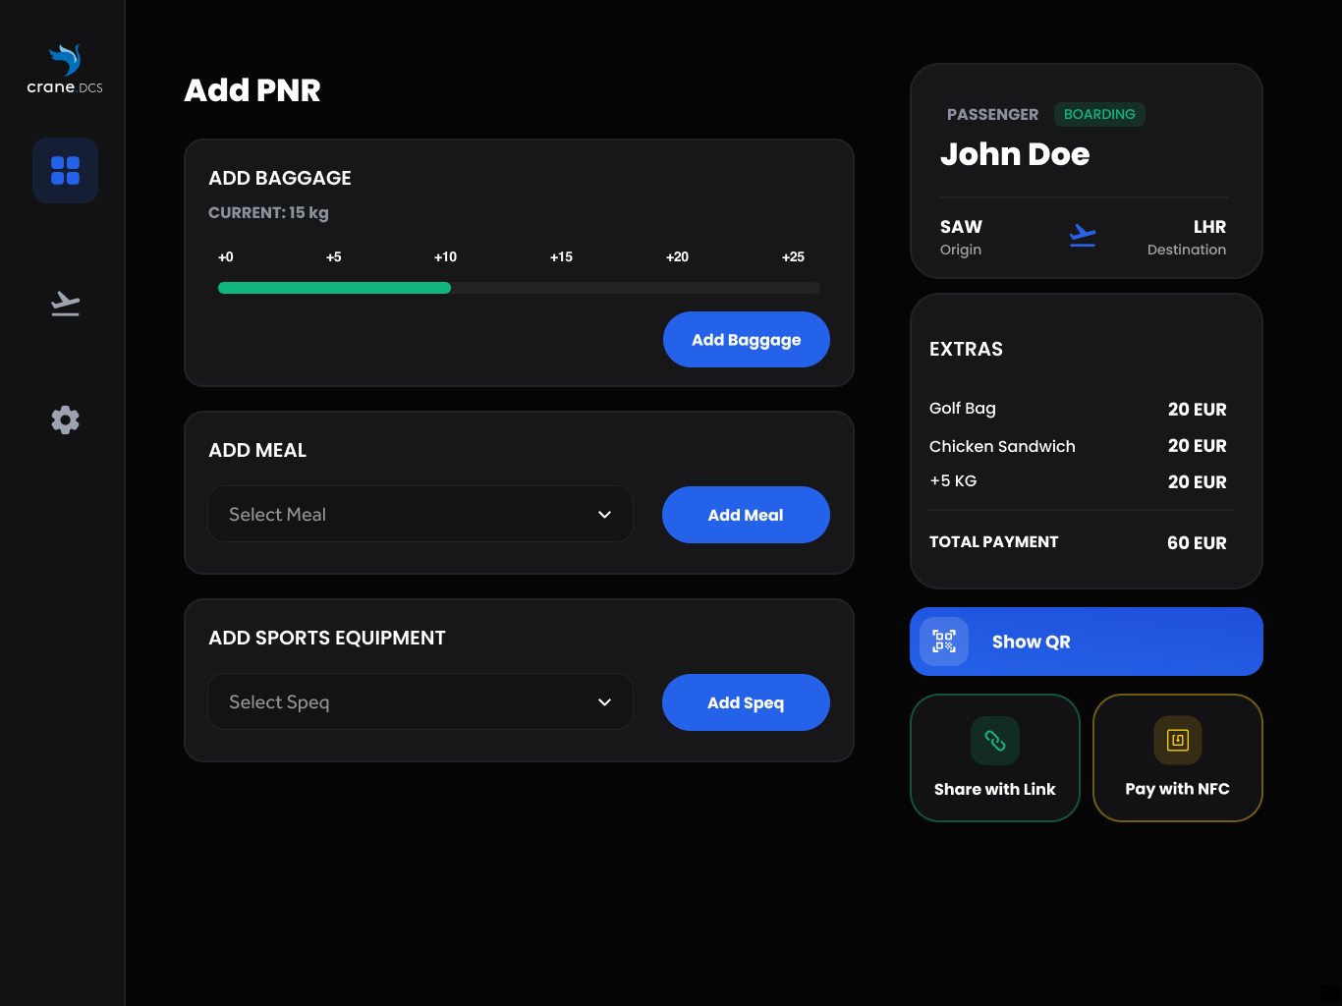
Task: Click the plane icon between SAW and LHR
Action: coord(1083,236)
